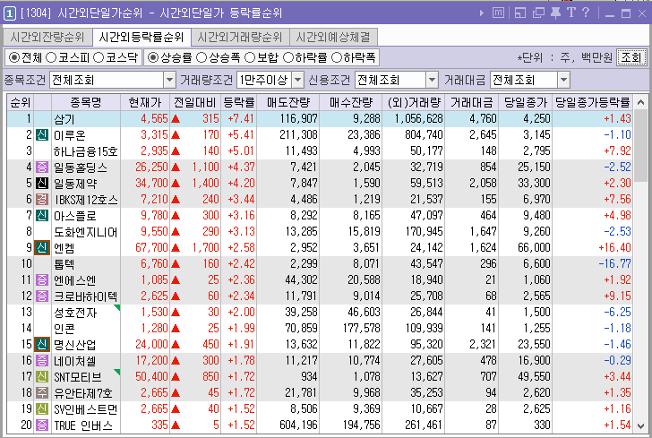Select the 하나금융15호 stock name
The height and width of the screenshot is (438, 652).
click(x=86, y=151)
